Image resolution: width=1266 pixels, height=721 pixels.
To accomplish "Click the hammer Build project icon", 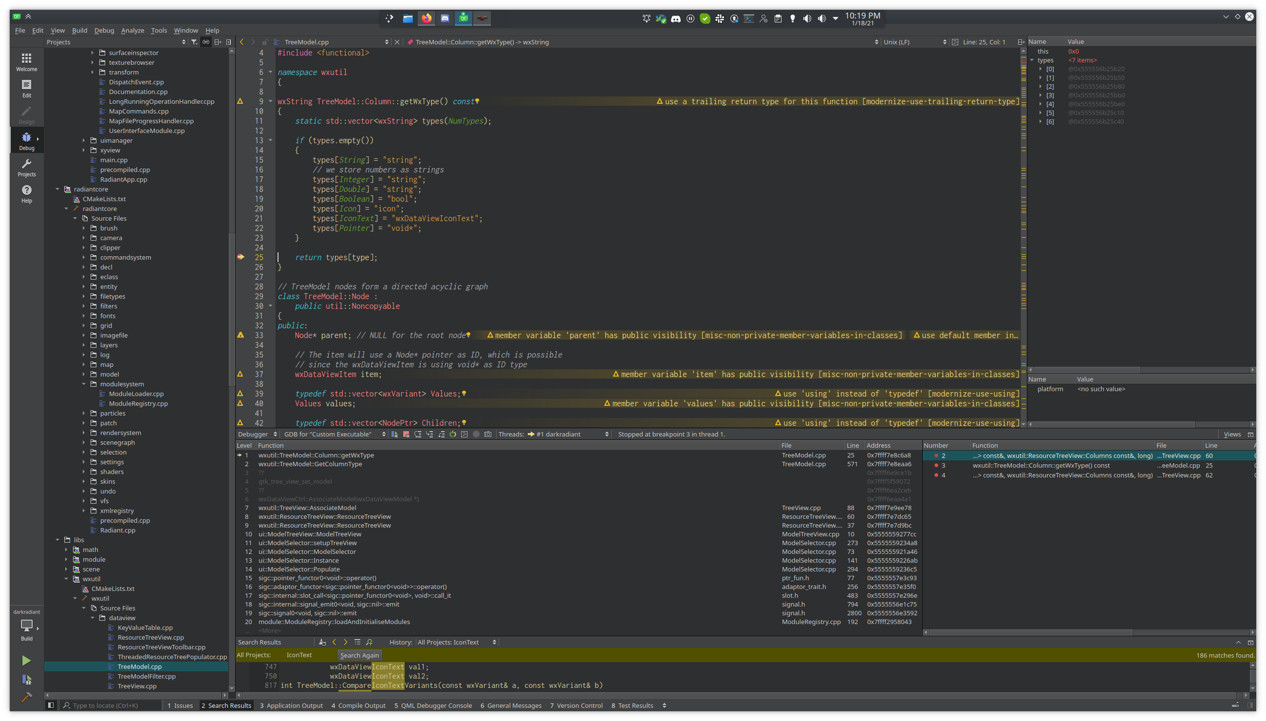I will (x=26, y=697).
